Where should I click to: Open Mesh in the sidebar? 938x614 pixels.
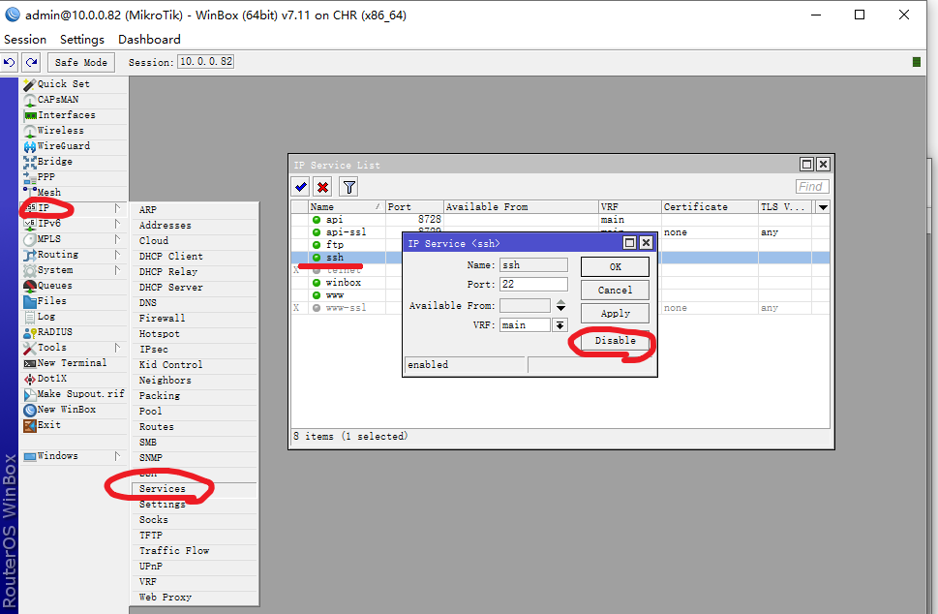click(75, 193)
